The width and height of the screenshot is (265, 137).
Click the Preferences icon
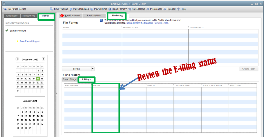tap(148, 9)
